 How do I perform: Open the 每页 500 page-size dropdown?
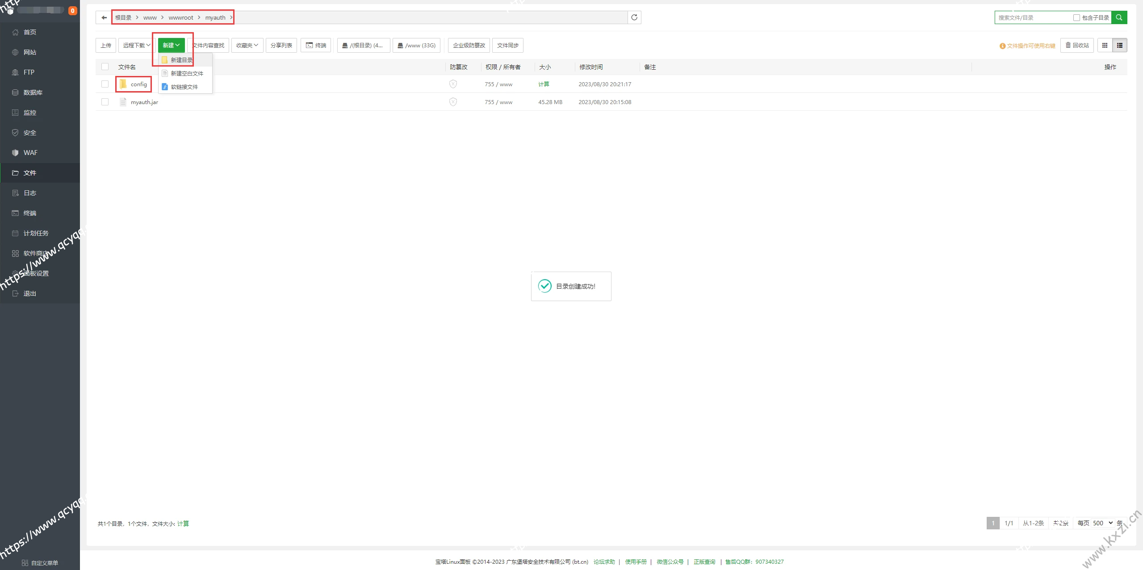tap(1102, 523)
